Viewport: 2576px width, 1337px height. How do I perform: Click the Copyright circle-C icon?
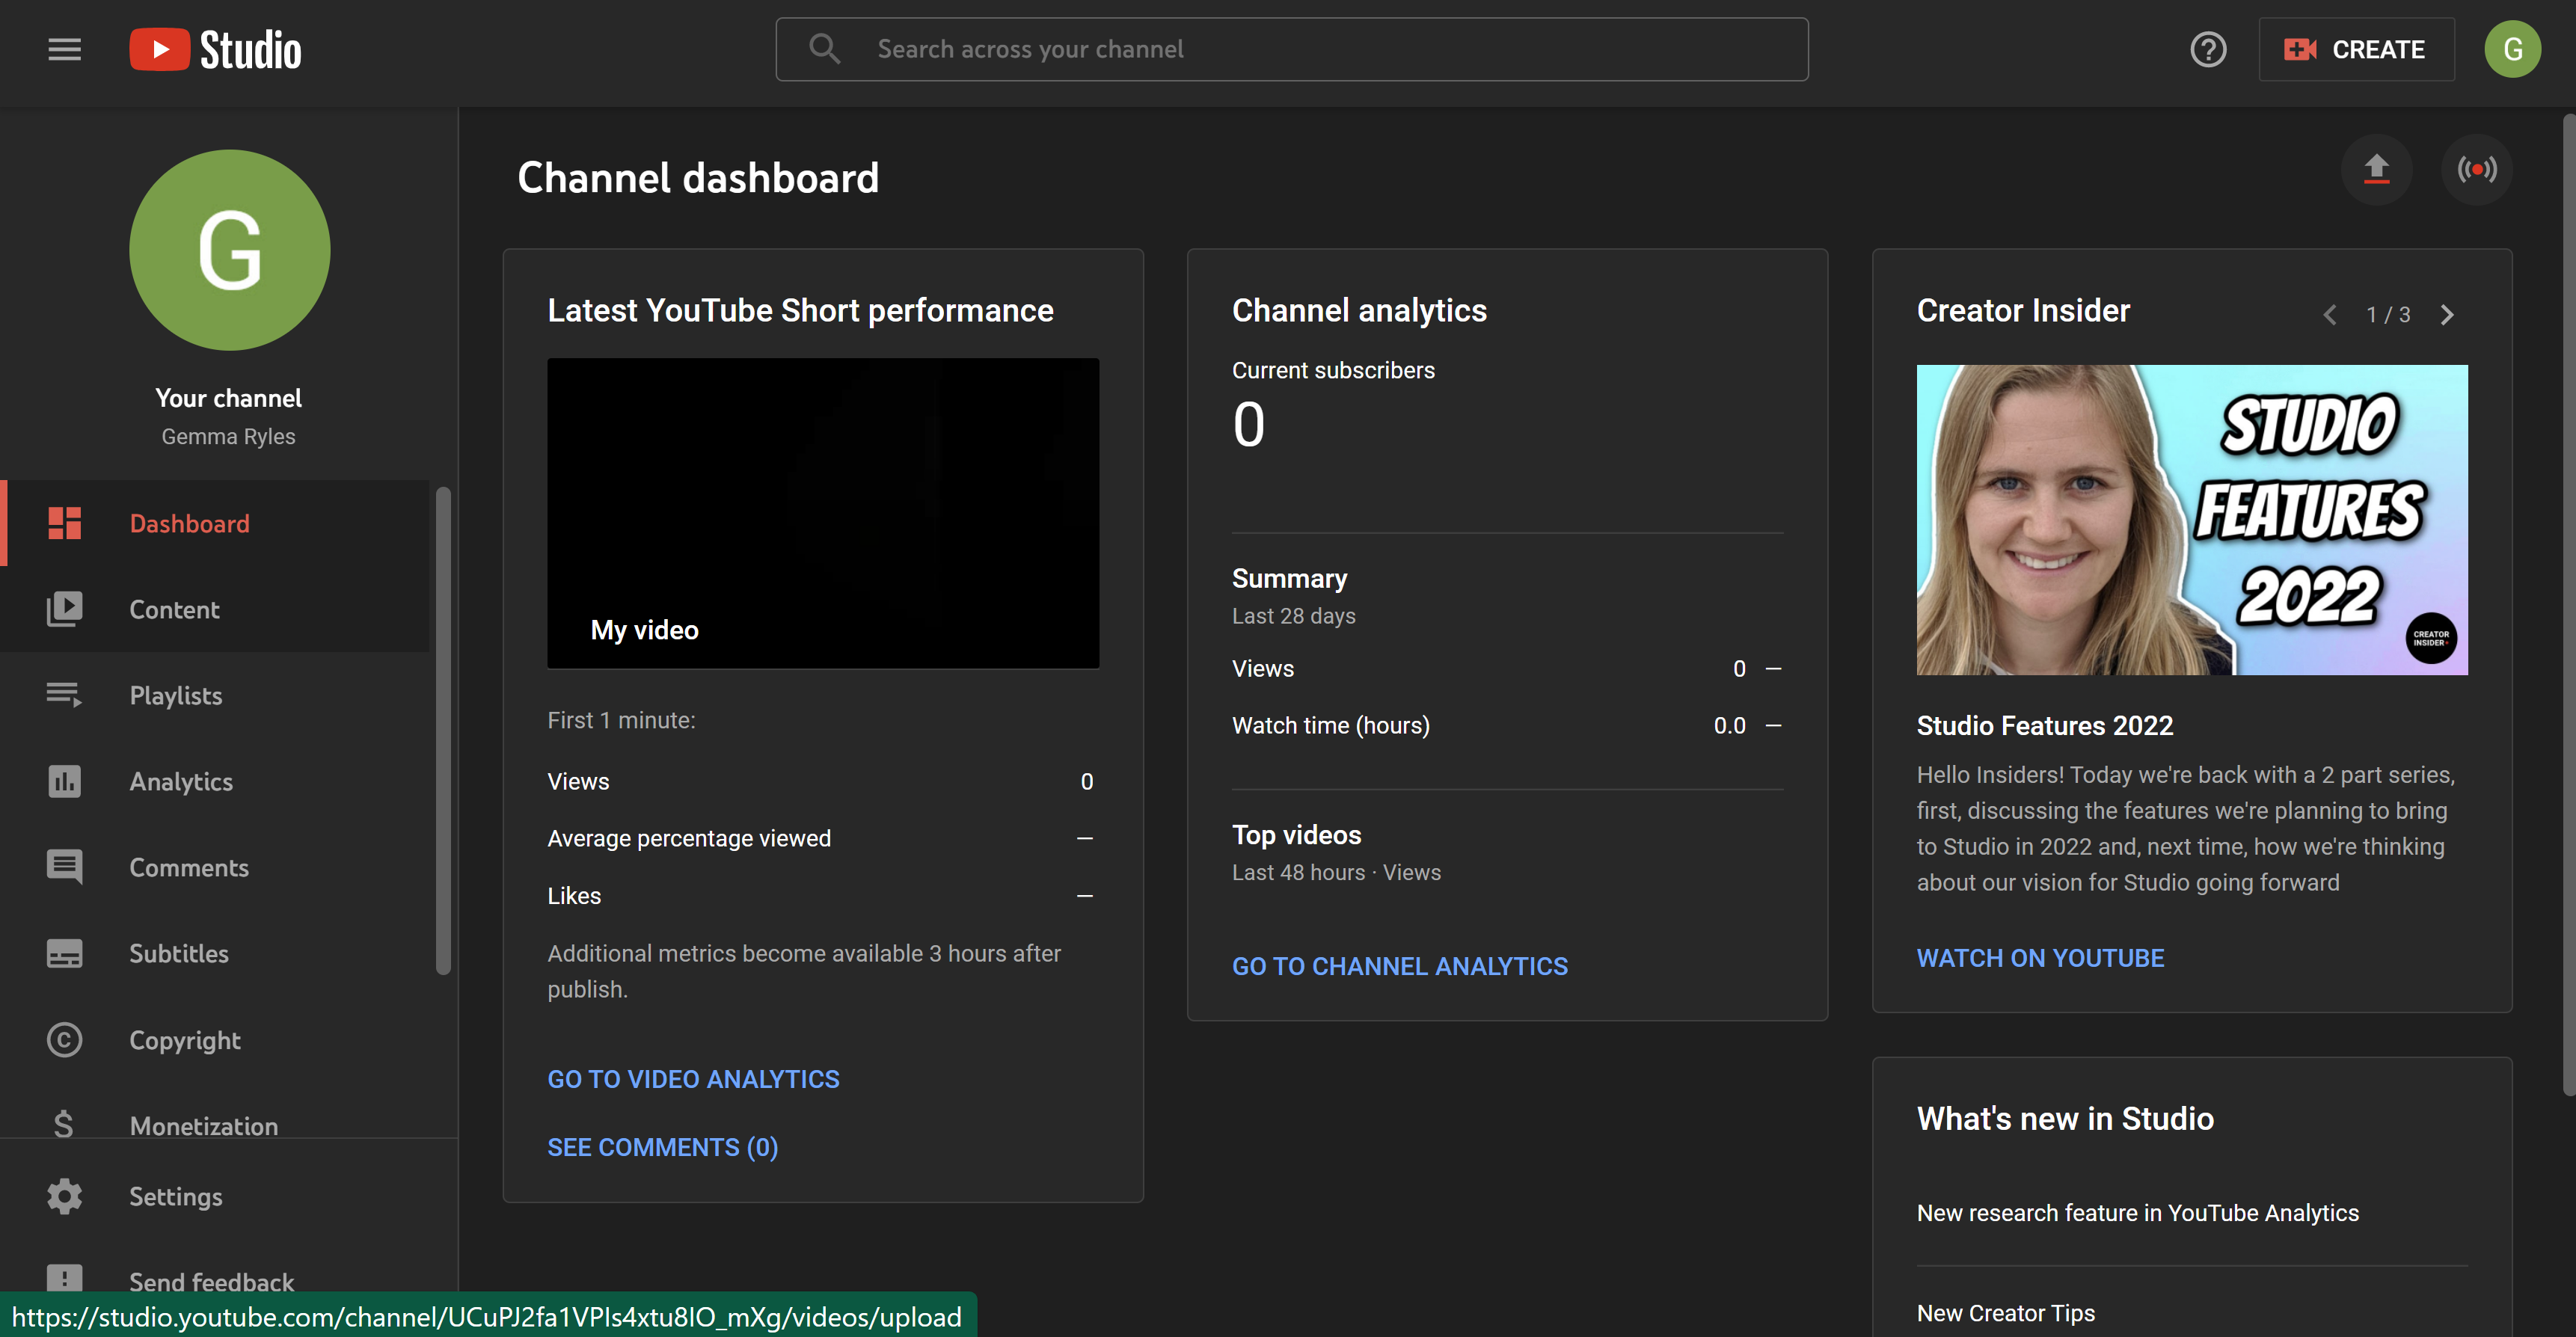click(64, 1040)
